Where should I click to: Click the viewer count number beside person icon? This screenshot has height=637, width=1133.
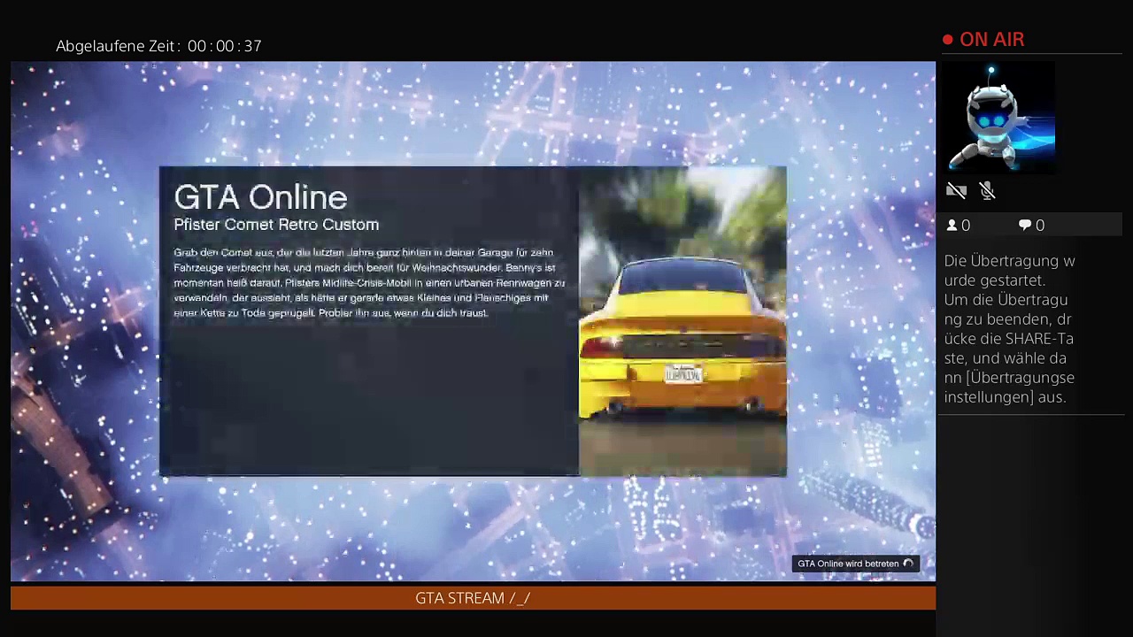pos(966,226)
